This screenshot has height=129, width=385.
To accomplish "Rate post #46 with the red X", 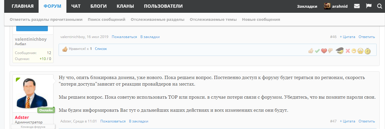I will coord(348,51).
